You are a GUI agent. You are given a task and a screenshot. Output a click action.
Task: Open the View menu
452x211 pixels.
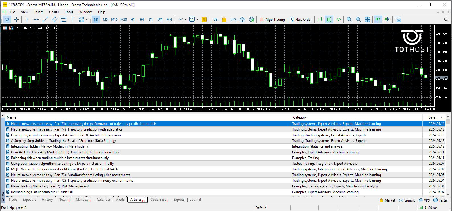[25, 12]
